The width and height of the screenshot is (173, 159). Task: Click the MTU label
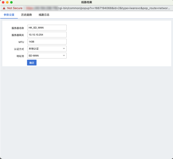point(21,42)
